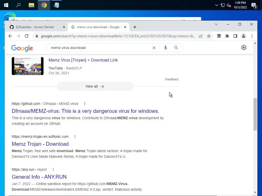The height and width of the screenshot is (196, 262).
Task: Click the muted volume tray icon
Action: (x=229, y=5)
